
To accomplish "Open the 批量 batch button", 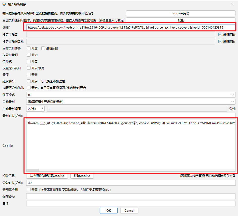I will click(x=181, y=20).
